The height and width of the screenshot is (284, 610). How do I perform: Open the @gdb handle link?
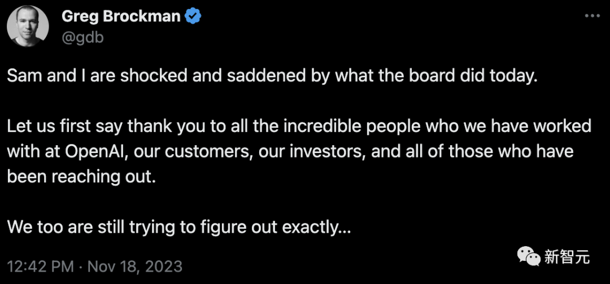[x=82, y=37]
